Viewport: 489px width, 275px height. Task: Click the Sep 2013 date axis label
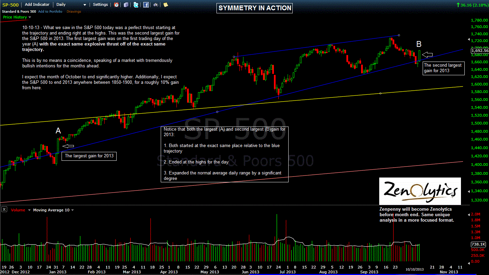369,272
